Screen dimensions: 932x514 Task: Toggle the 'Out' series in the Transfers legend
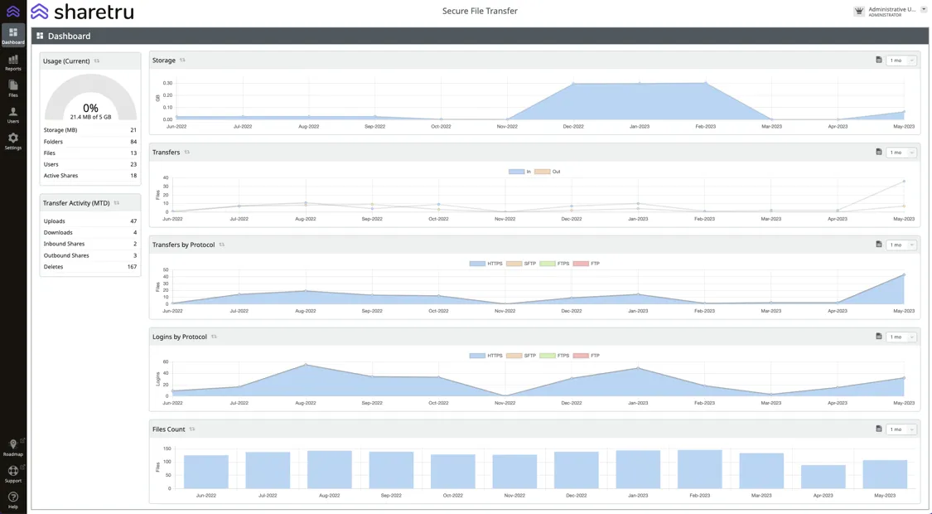(x=547, y=172)
